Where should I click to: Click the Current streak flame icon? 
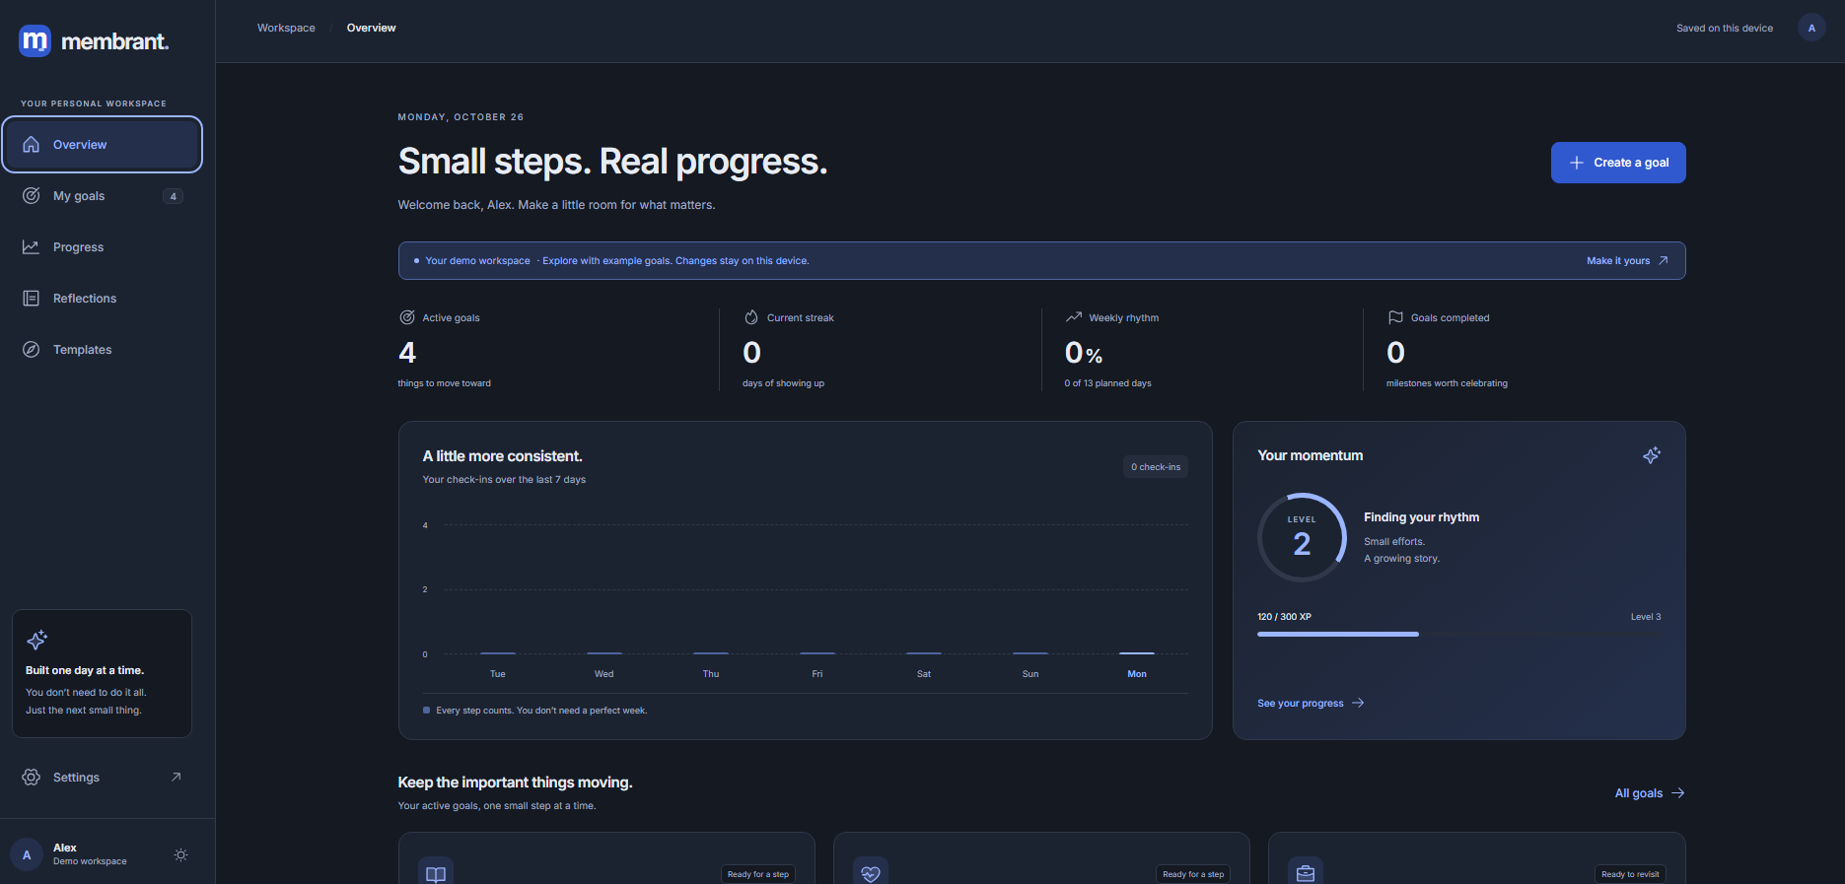point(751,317)
